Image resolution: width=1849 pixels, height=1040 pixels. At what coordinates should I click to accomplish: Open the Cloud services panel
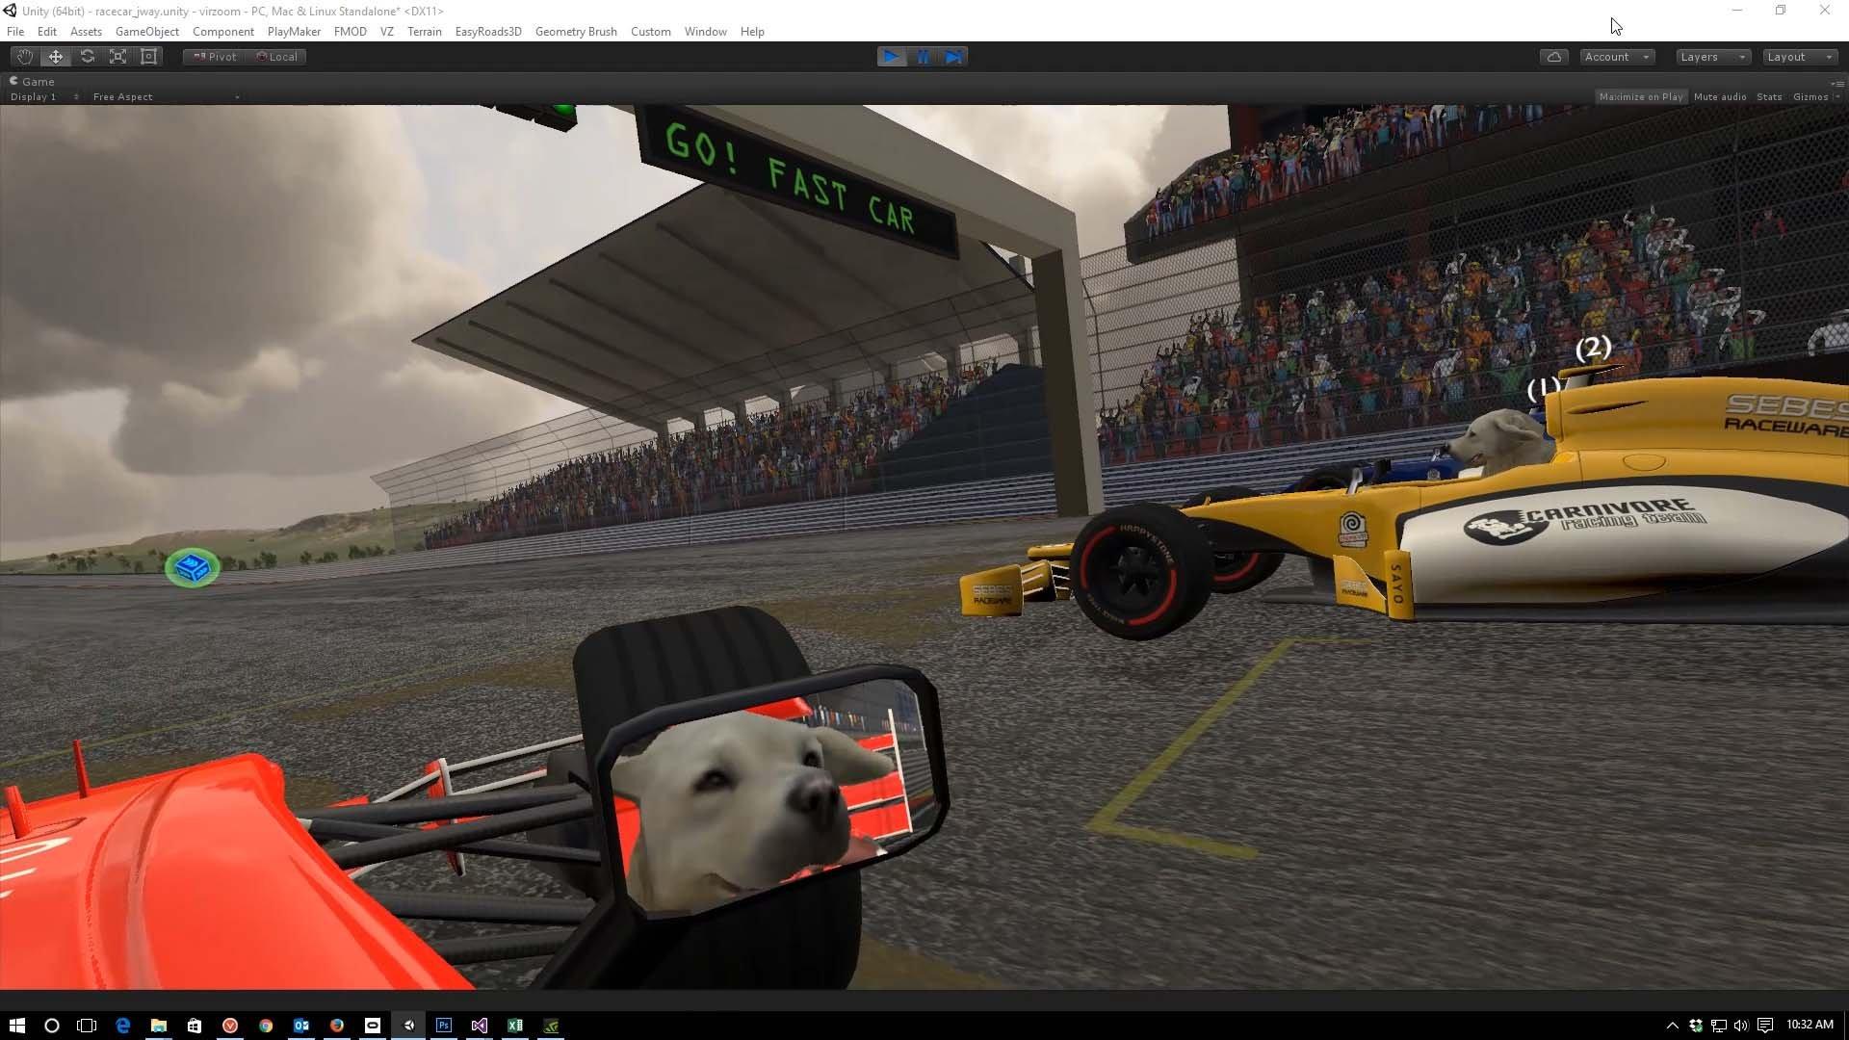(1553, 57)
